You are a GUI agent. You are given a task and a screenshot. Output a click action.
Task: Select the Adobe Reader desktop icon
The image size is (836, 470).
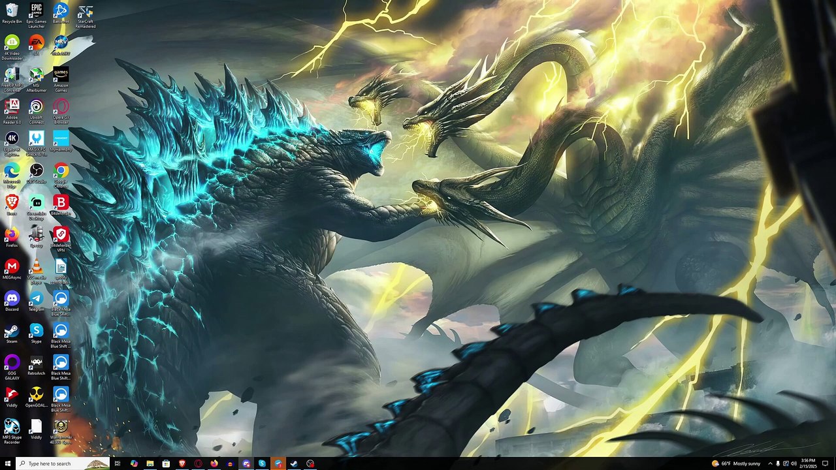(x=12, y=112)
